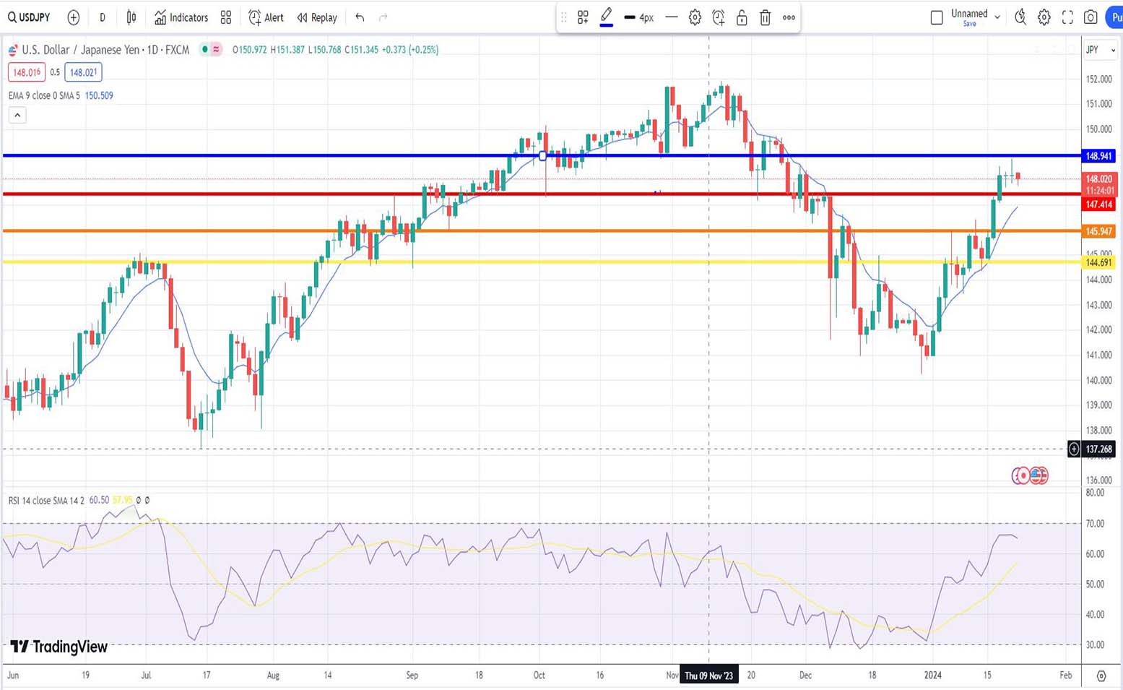Toggle the lock on the selected drawing
The width and height of the screenshot is (1123, 690).
pos(742,17)
